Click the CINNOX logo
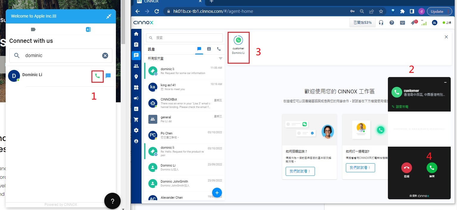 click(x=143, y=23)
